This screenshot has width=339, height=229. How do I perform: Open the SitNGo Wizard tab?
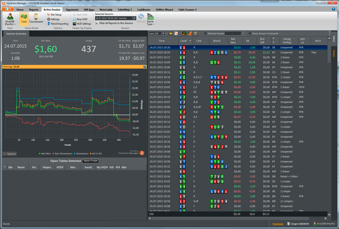[x=164, y=10]
